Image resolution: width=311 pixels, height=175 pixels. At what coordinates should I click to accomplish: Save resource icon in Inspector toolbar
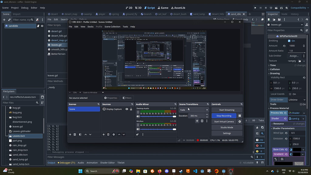tap(279, 19)
